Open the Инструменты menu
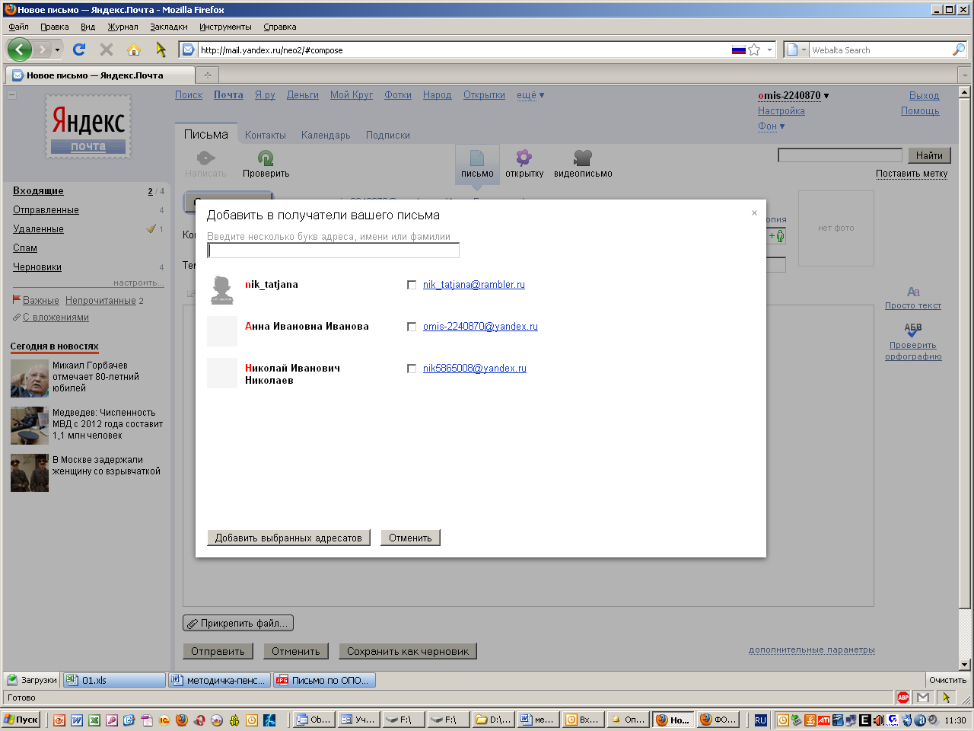This screenshot has width=974, height=731. [225, 27]
